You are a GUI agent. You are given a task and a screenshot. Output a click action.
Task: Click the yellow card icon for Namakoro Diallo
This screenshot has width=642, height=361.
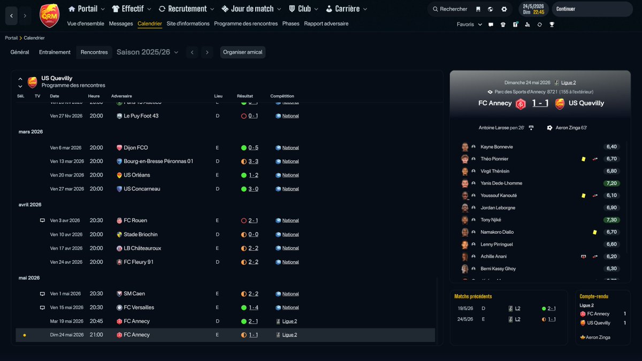tap(594, 232)
